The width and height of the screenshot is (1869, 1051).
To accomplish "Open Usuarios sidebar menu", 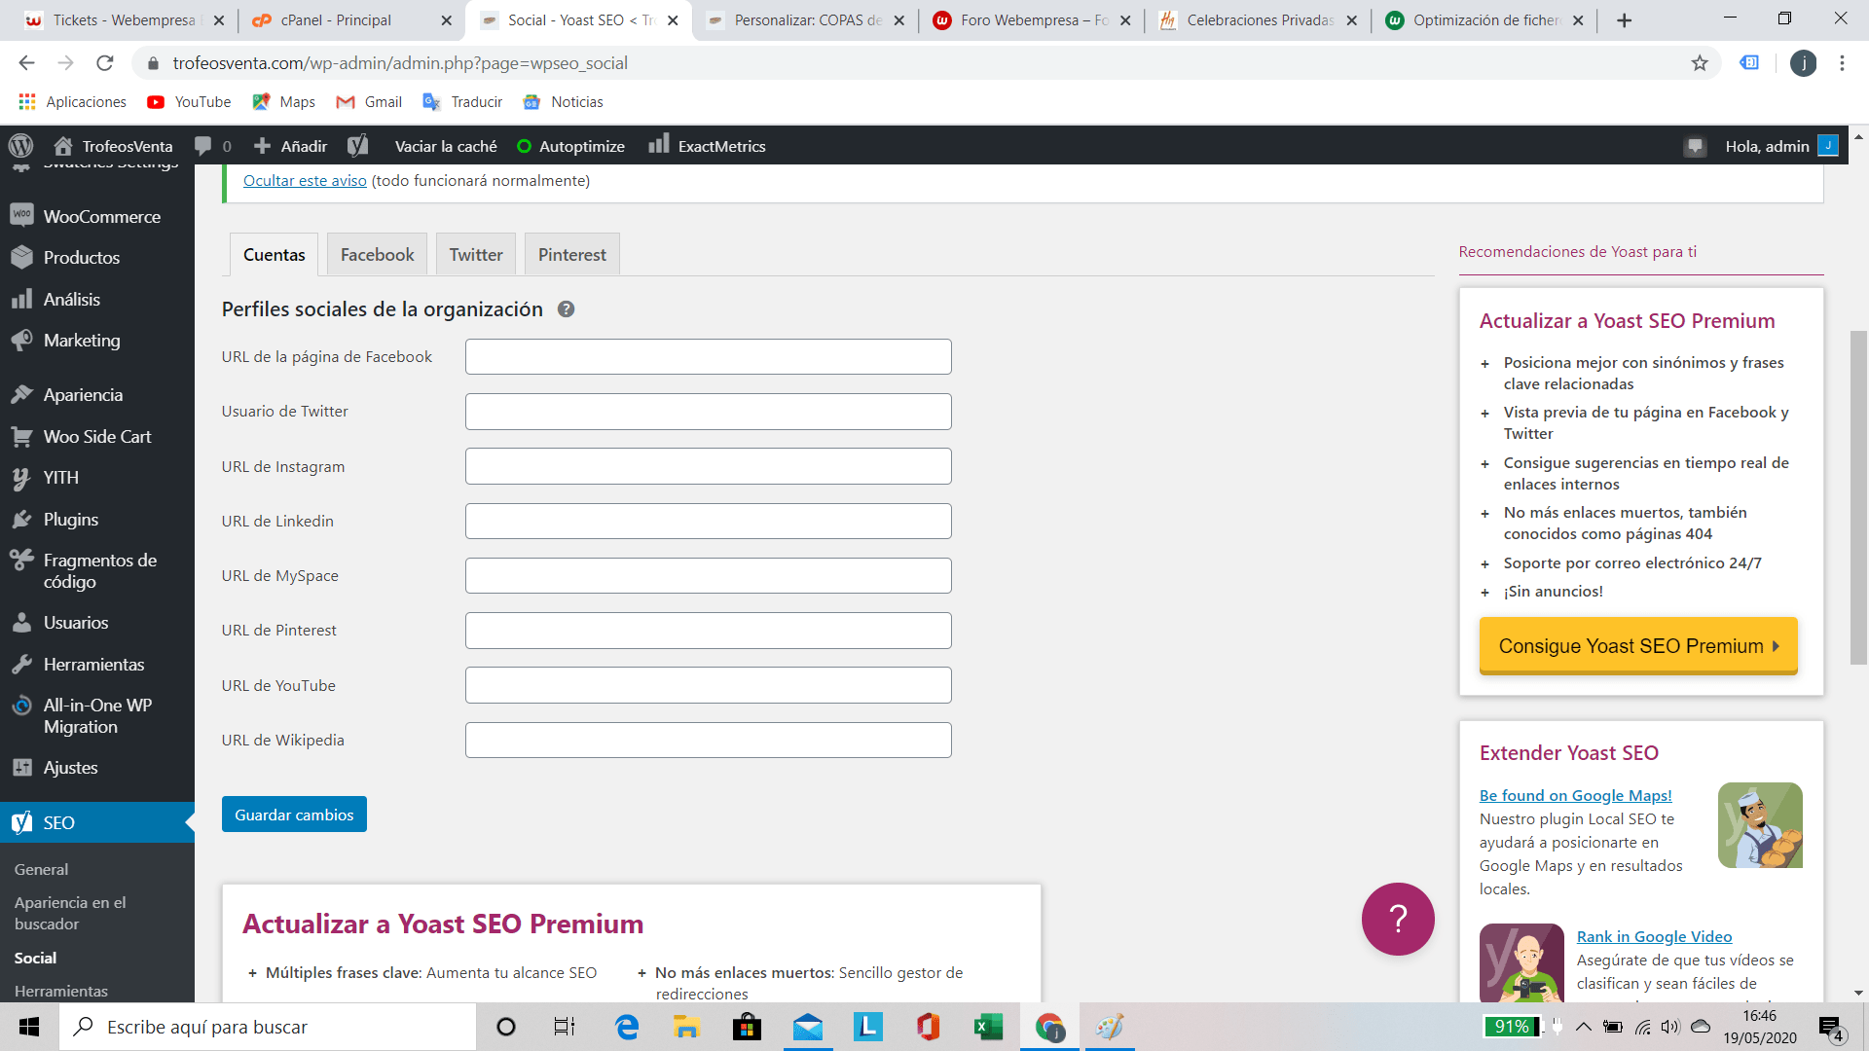I will point(97,623).
